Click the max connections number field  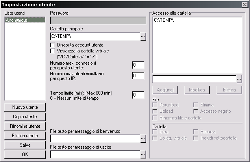click(138, 65)
